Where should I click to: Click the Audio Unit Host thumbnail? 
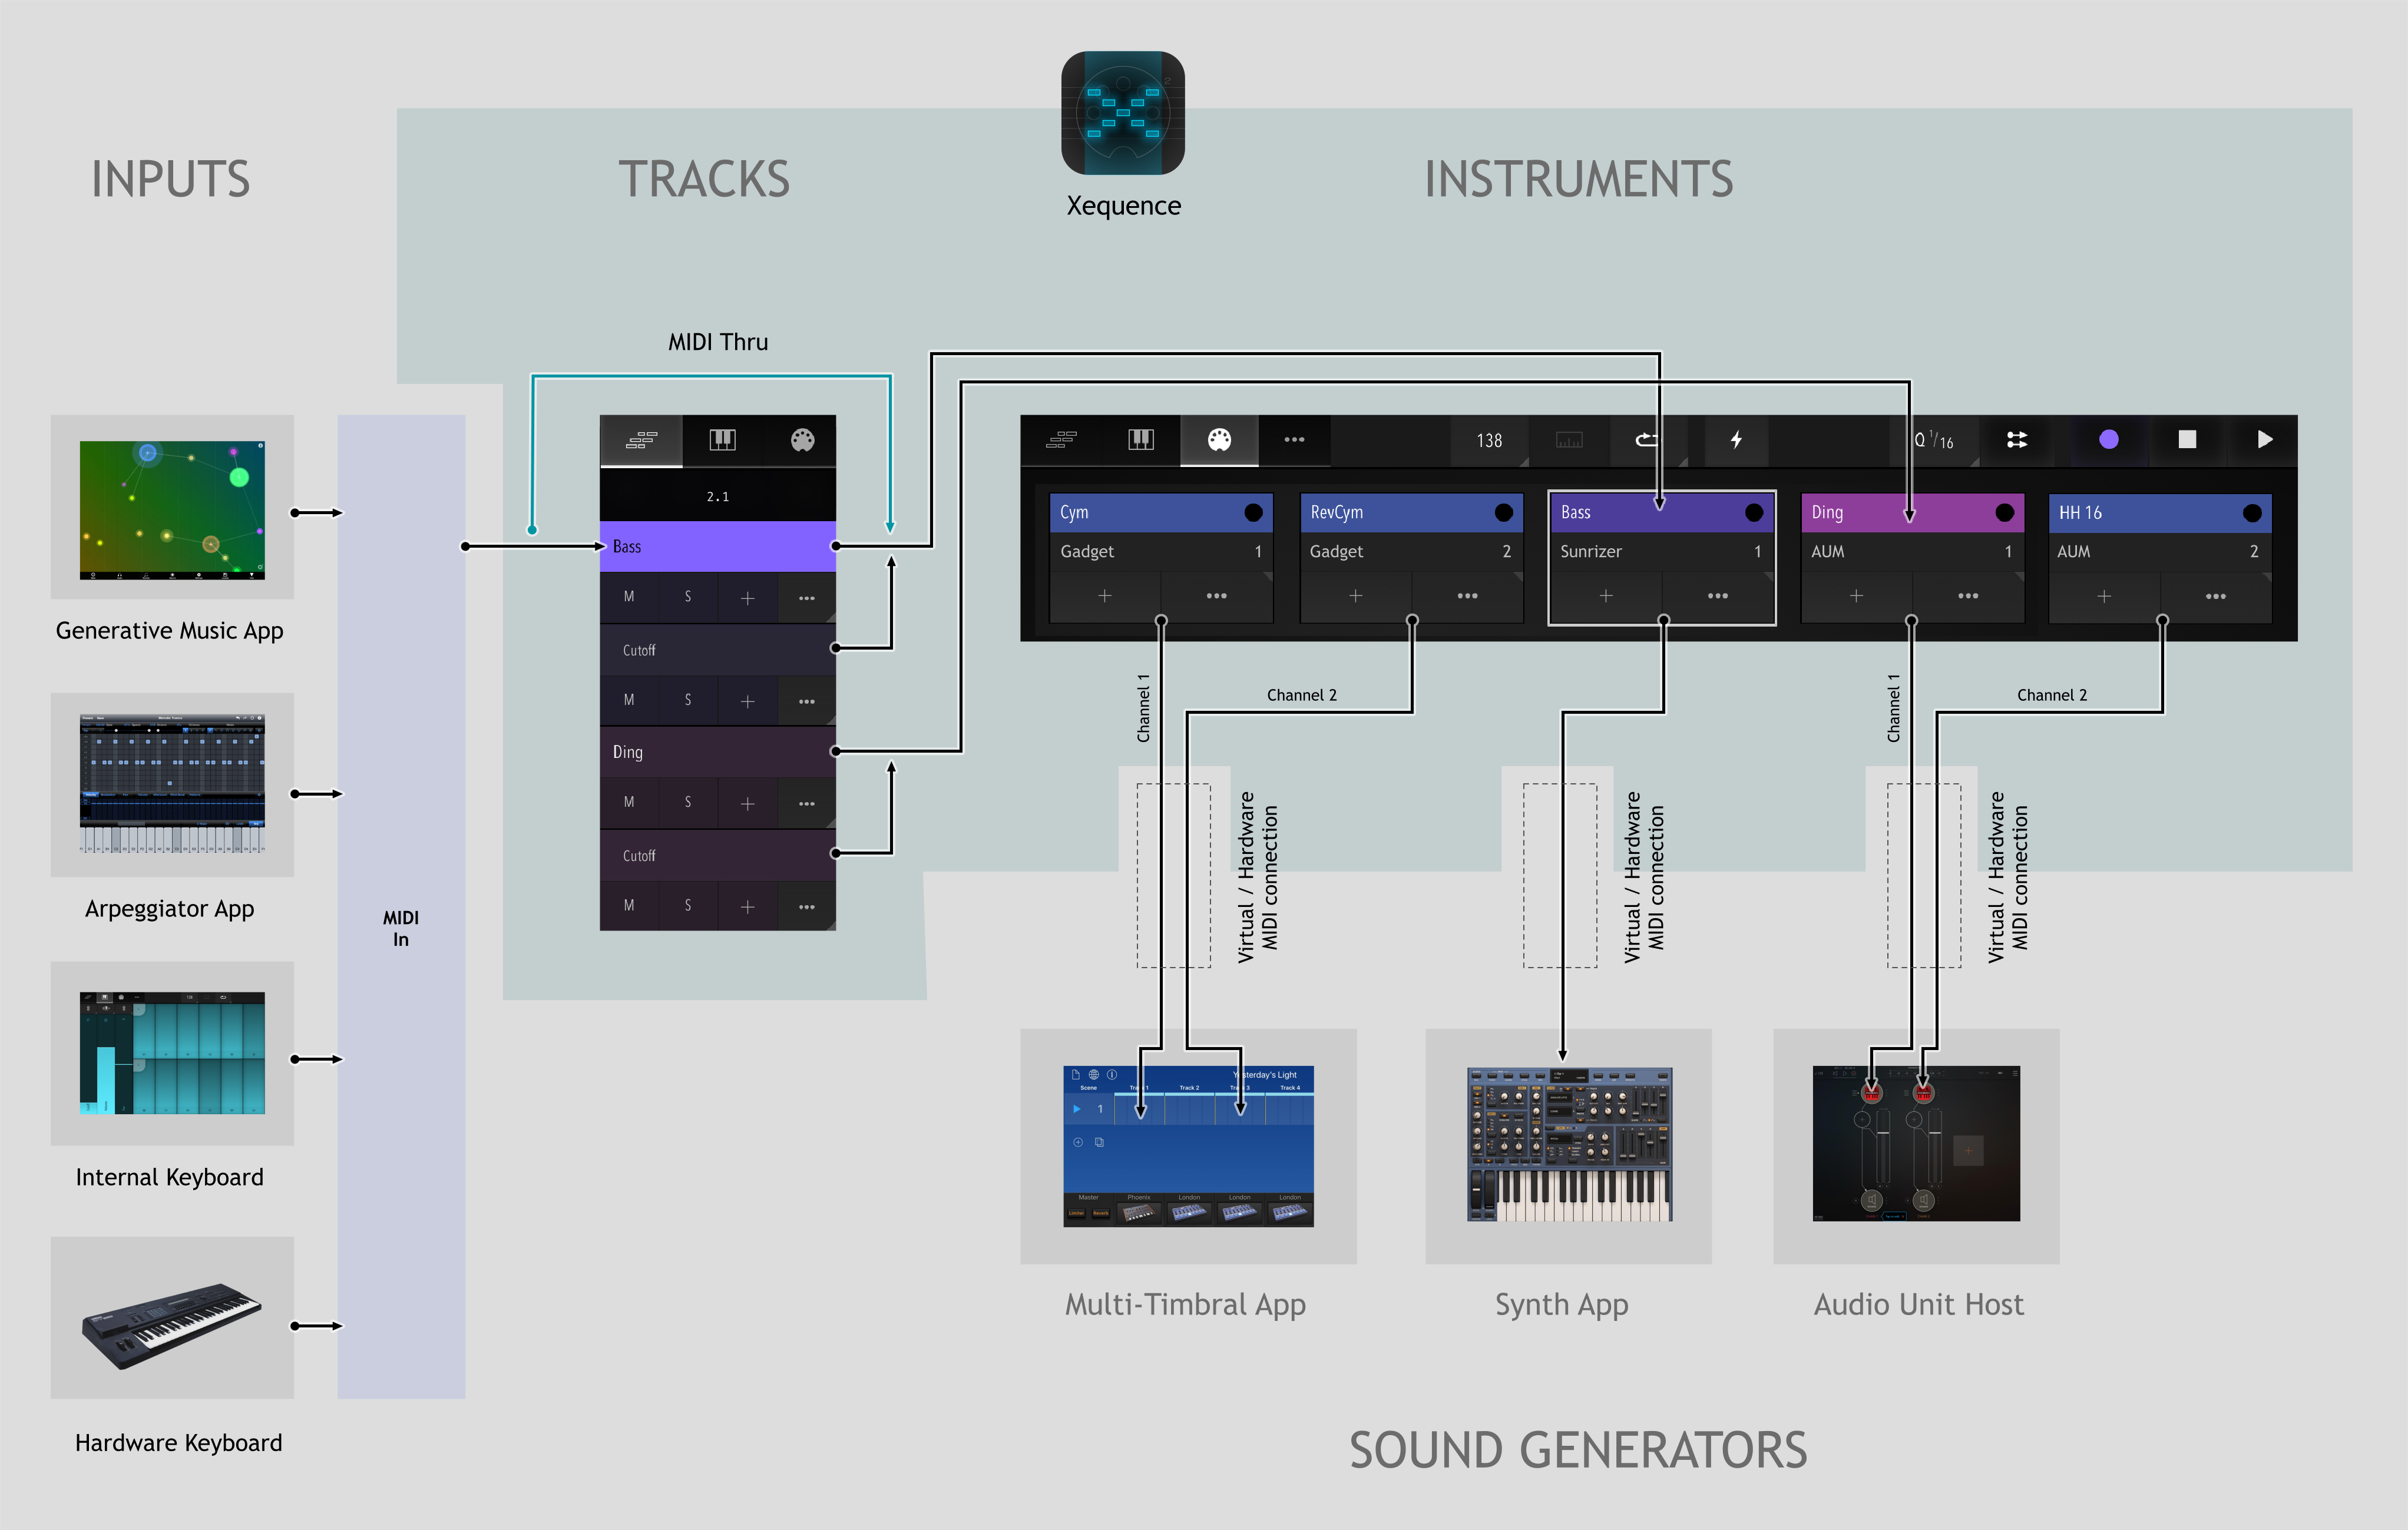click(x=1916, y=1143)
